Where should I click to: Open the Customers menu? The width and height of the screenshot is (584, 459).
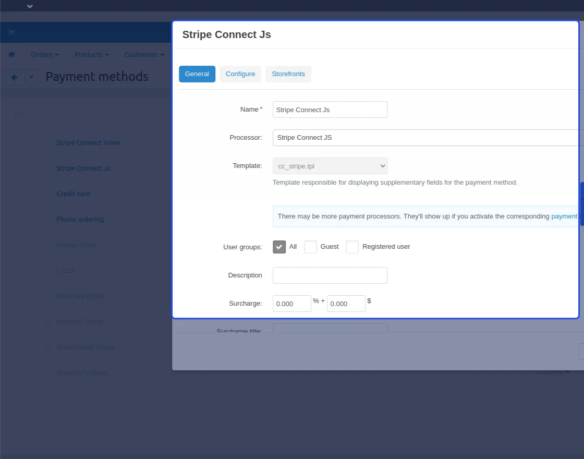tap(144, 54)
